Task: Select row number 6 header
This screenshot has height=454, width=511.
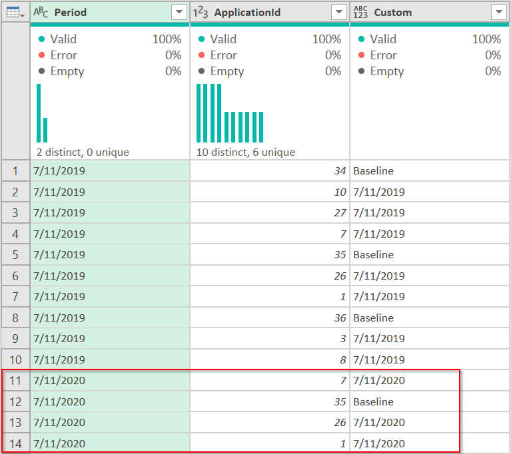Action: (x=15, y=276)
